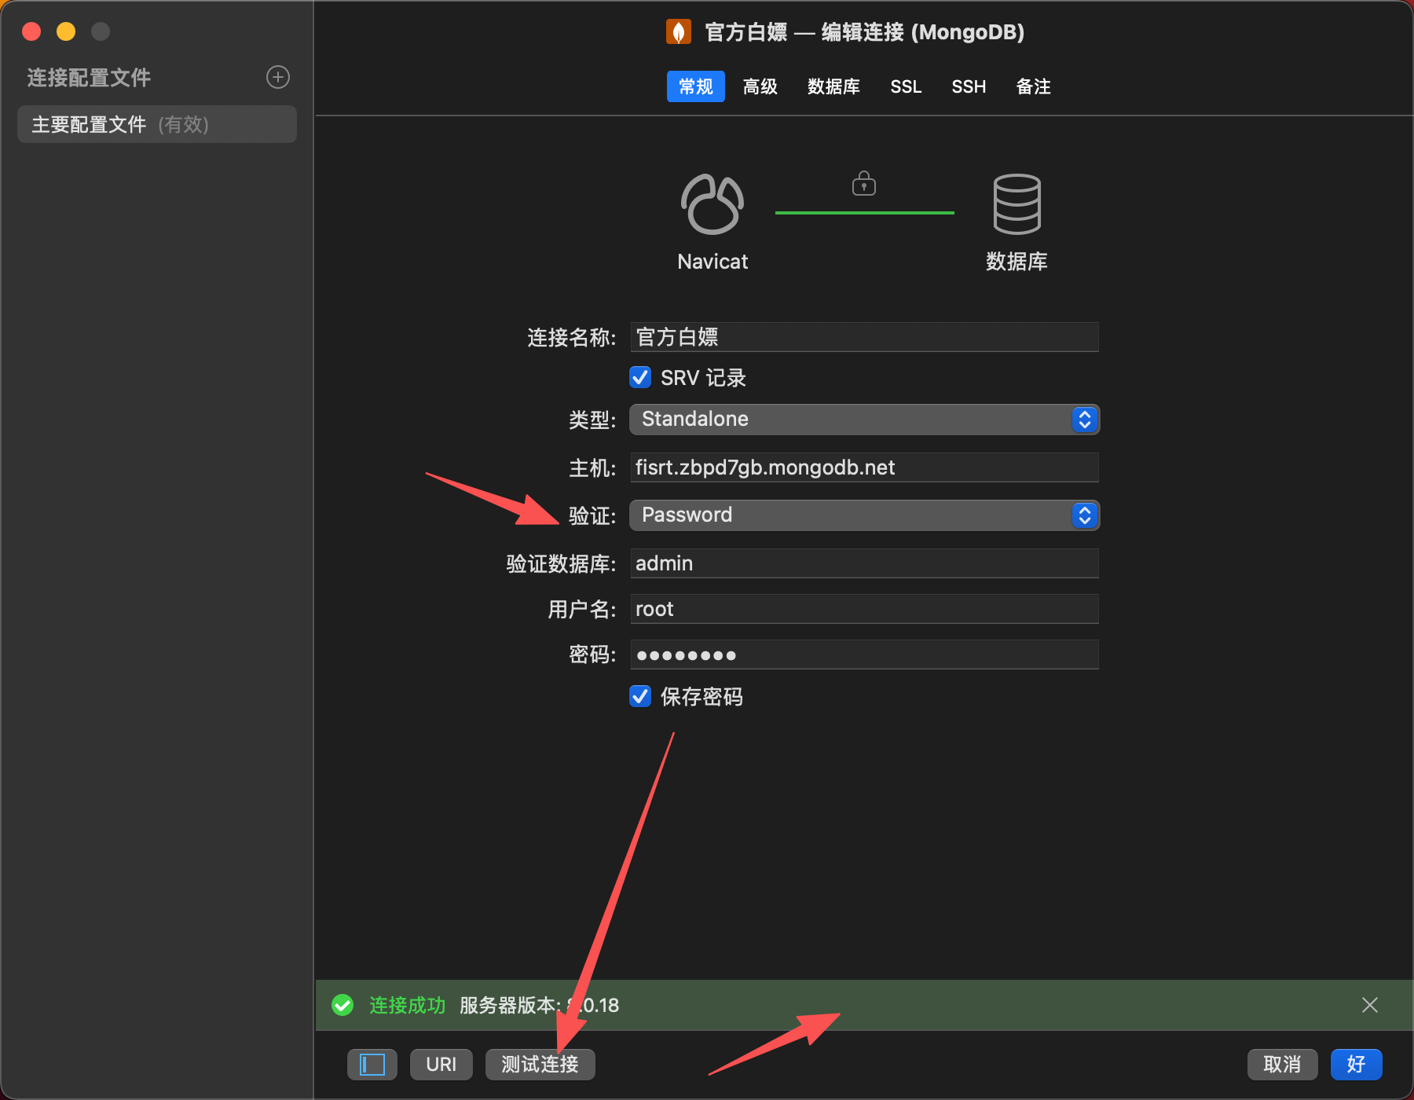Toggle the sidebar panel button
Image resolution: width=1414 pixels, height=1100 pixels.
[x=372, y=1065]
